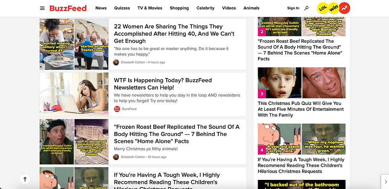
Task: Click the woman at laptop thumbnail
Action: [x=74, y=94]
